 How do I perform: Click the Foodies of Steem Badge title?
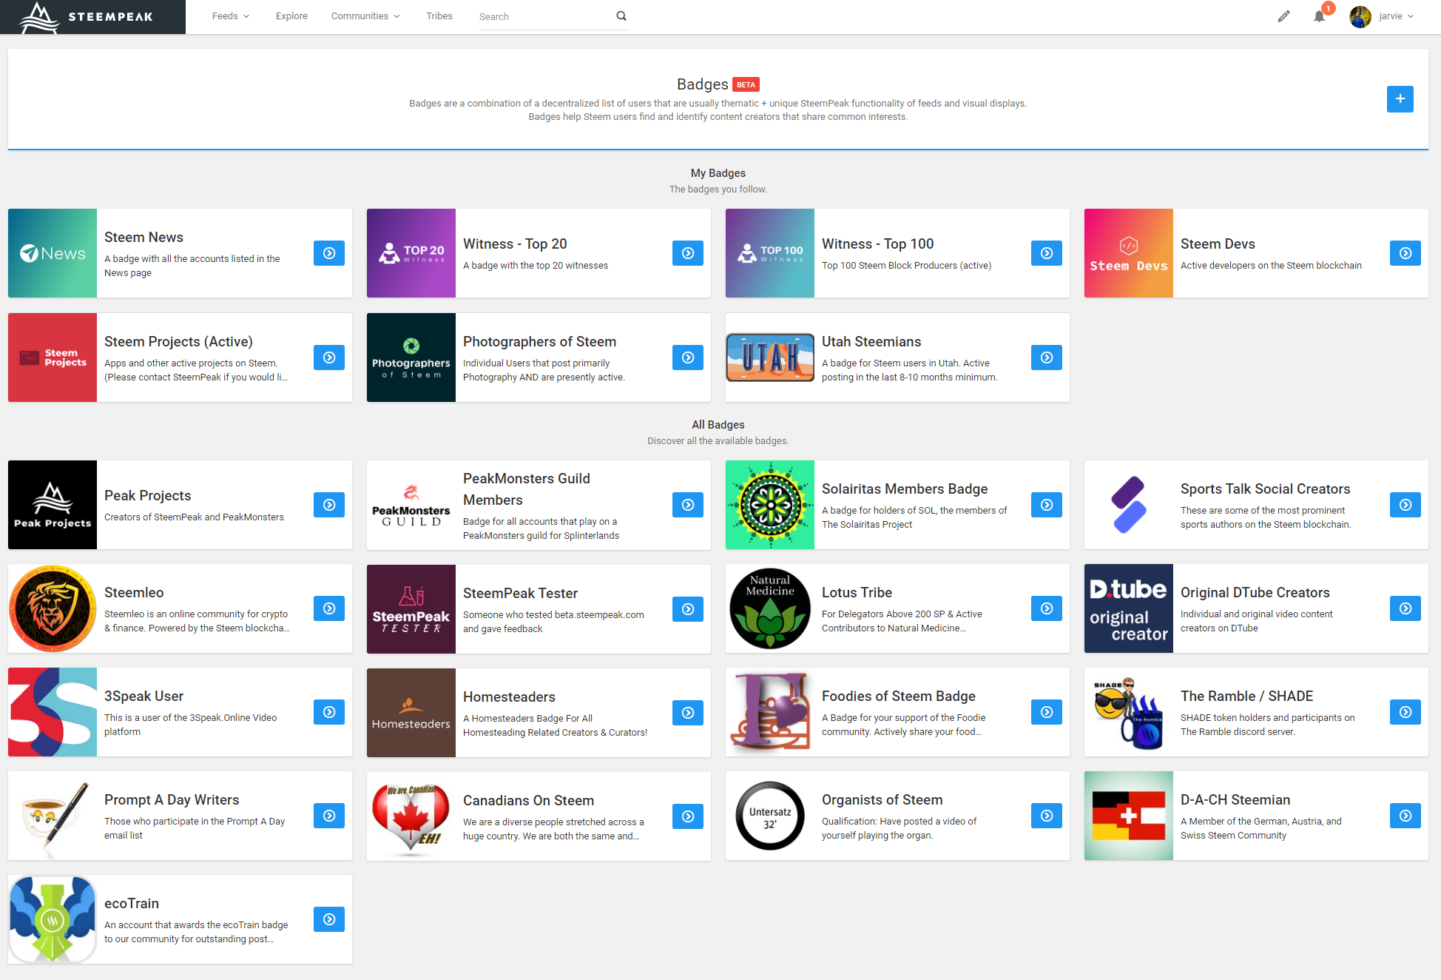click(898, 696)
